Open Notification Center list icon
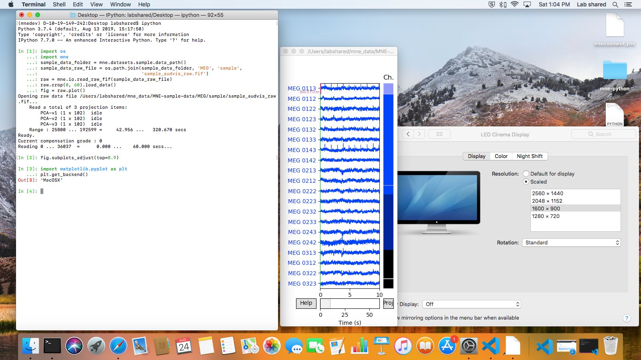Screen dimensions: 641x360 [628, 4]
